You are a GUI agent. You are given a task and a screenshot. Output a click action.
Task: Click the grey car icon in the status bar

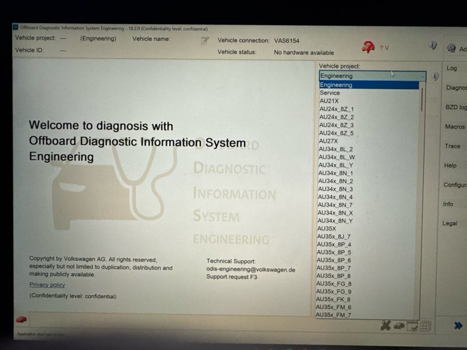[399, 326]
